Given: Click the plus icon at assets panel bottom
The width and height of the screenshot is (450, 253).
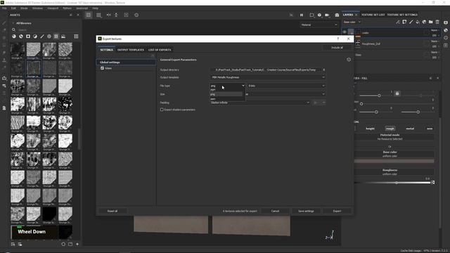Looking at the screenshot, I should point(77,244).
